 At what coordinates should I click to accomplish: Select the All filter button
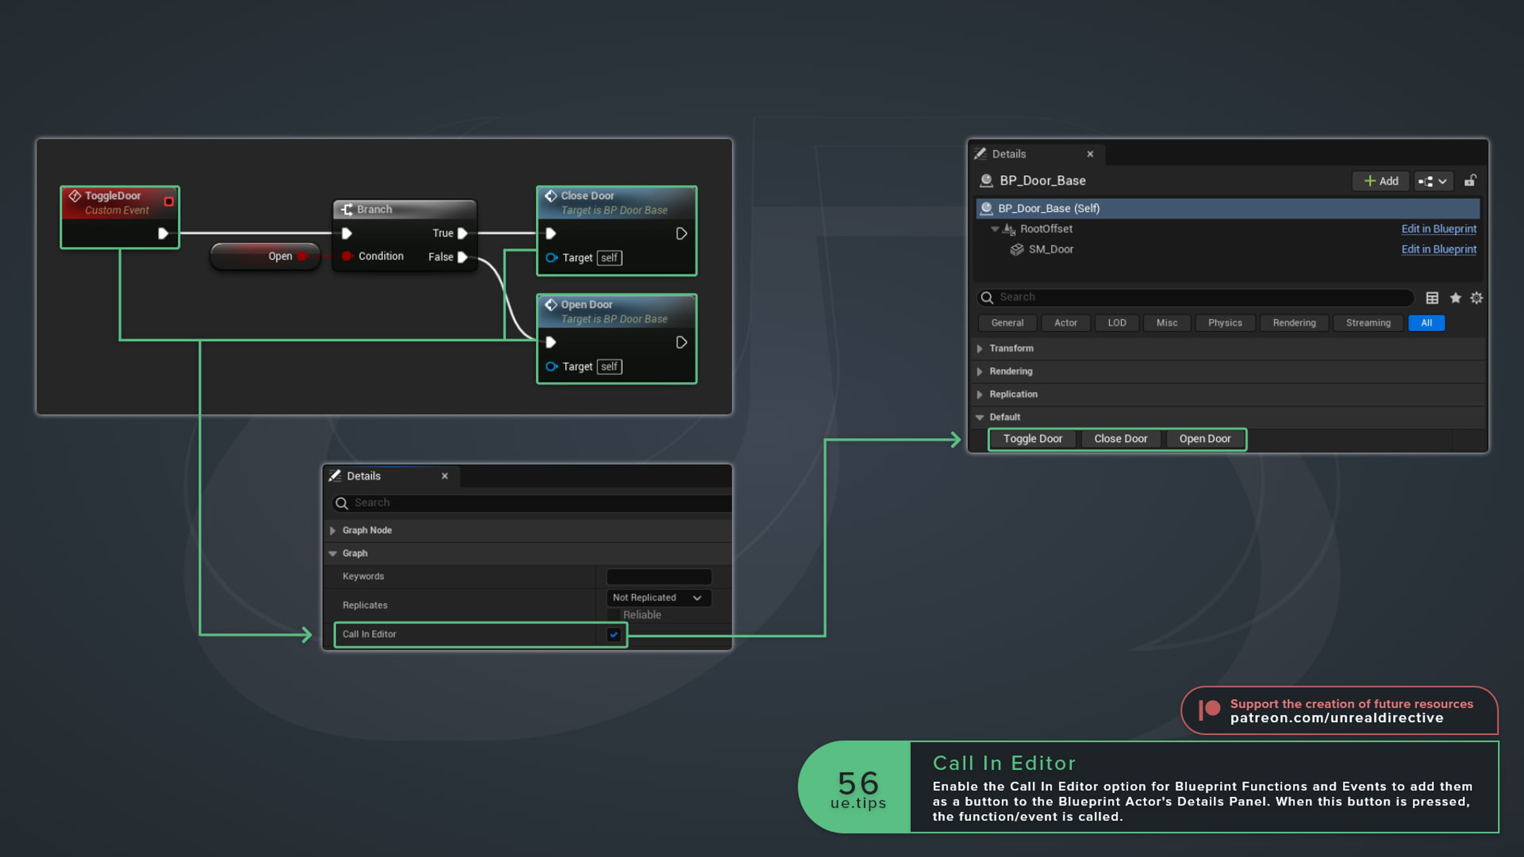pyautogui.click(x=1426, y=322)
